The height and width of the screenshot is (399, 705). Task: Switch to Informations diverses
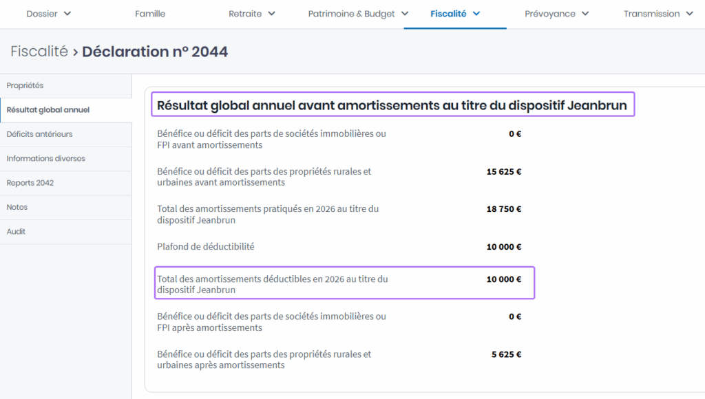click(45, 158)
